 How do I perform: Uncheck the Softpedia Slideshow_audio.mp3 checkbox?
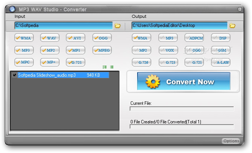coord(14,75)
